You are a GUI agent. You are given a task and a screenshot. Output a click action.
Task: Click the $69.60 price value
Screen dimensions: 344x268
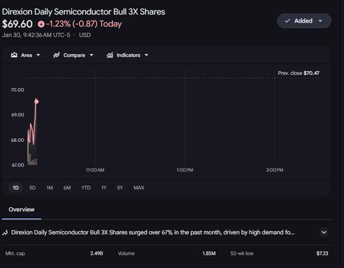(17, 24)
